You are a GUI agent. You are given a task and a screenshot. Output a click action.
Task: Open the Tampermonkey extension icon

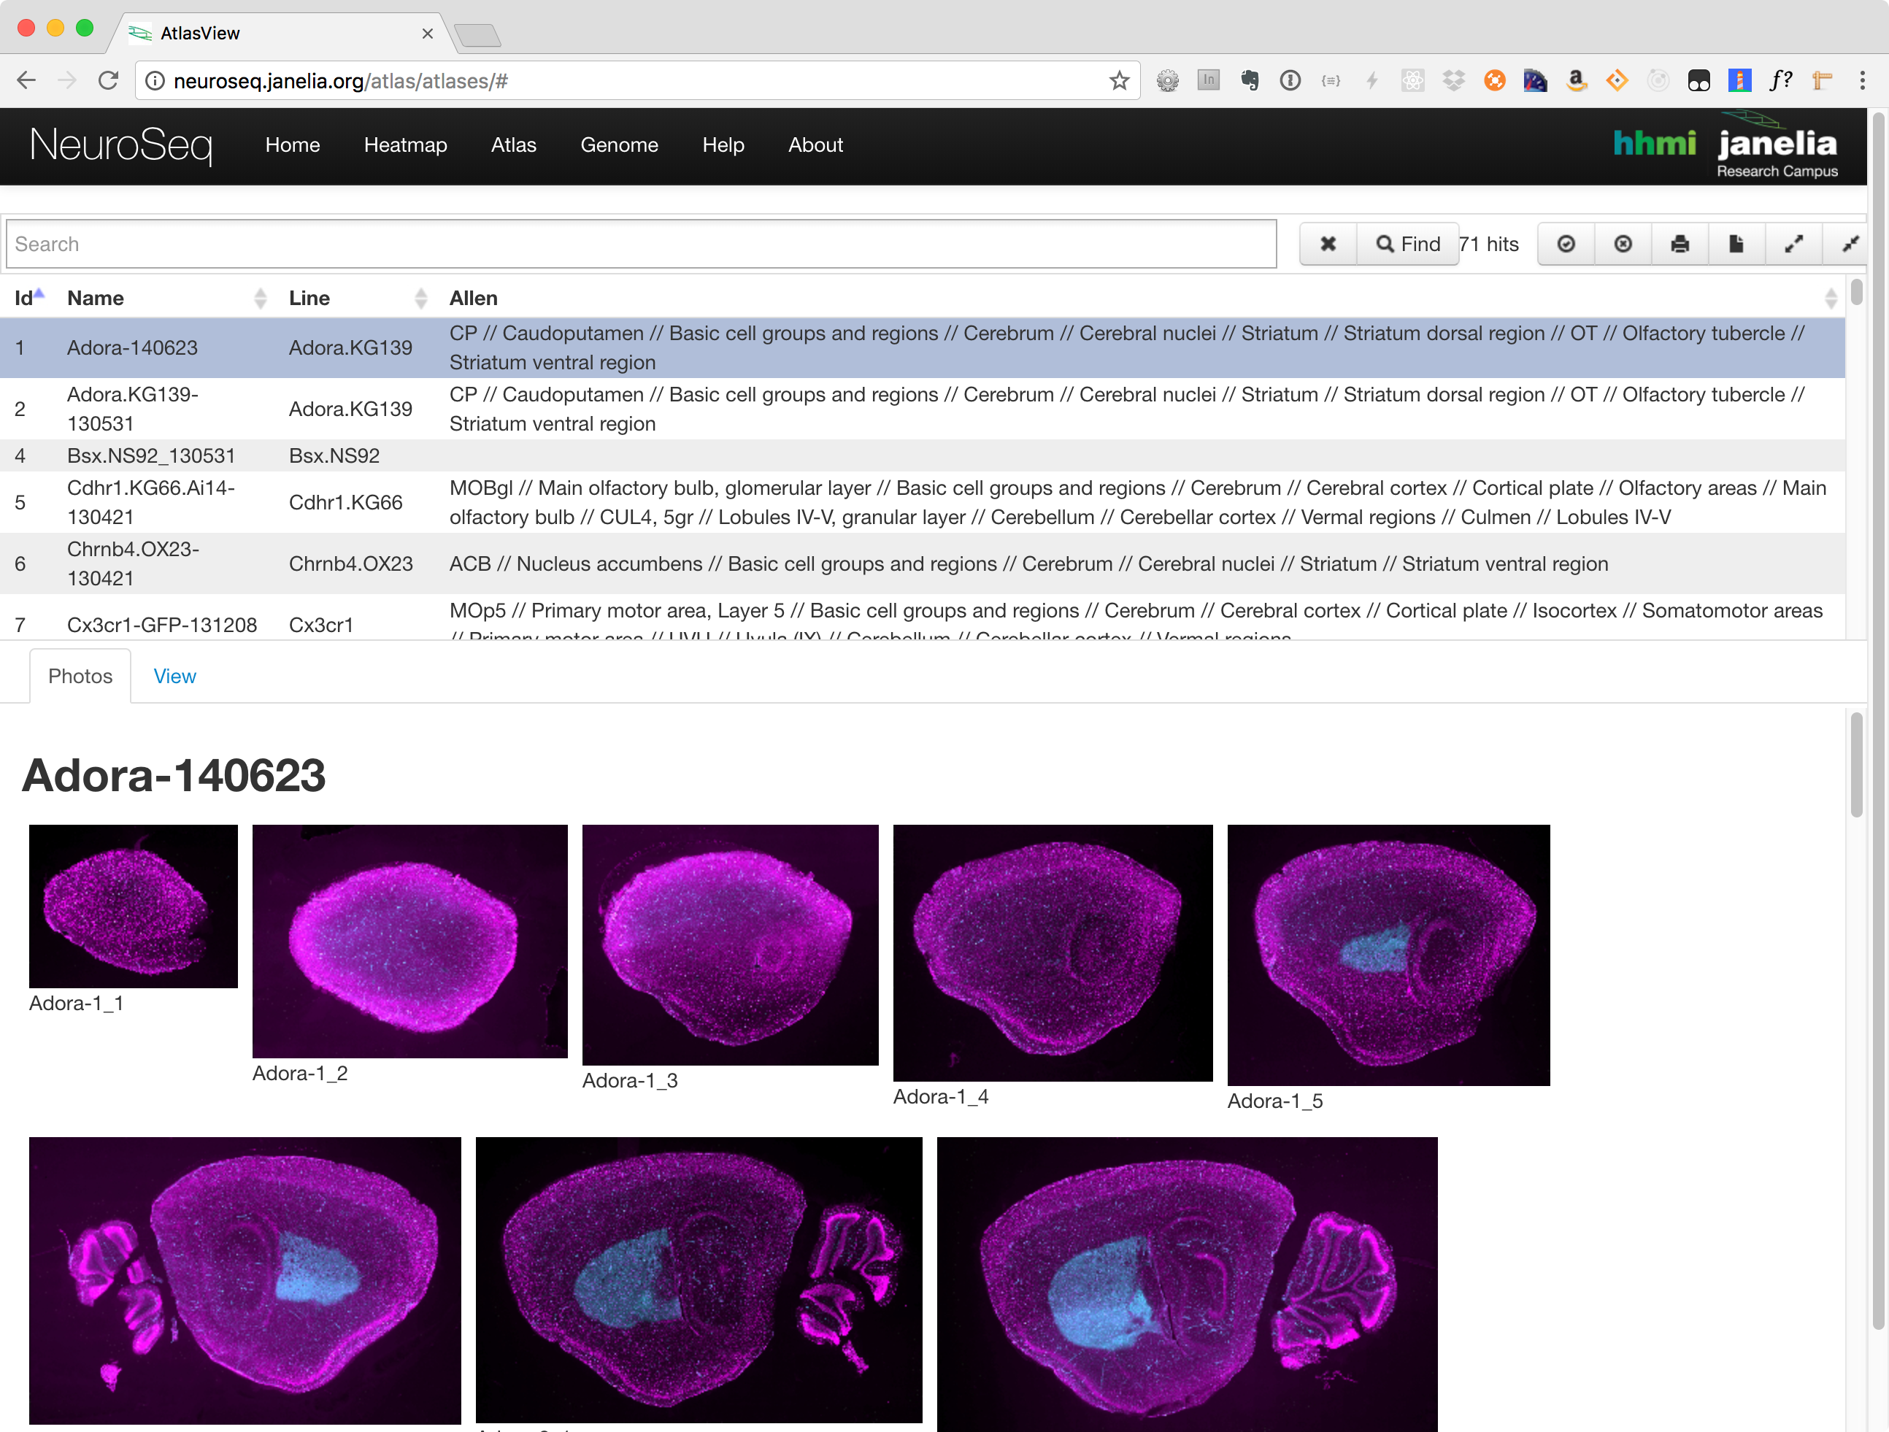1698,80
